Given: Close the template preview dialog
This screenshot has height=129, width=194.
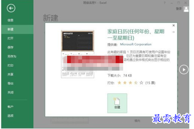Looking at the screenshot, I should (174, 25).
